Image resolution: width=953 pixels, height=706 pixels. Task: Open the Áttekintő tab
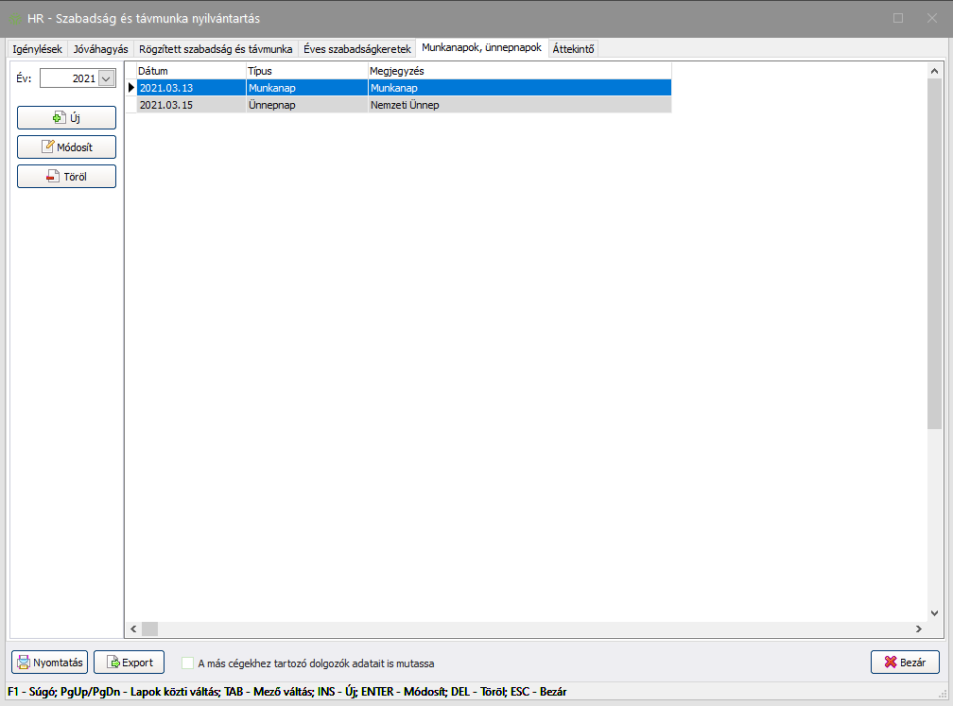573,48
